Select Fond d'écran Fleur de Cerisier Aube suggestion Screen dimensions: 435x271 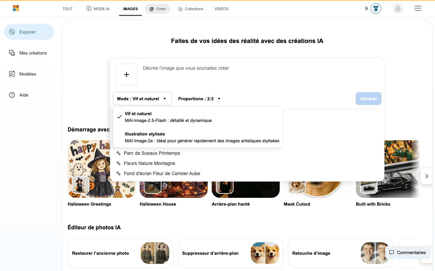162,173
